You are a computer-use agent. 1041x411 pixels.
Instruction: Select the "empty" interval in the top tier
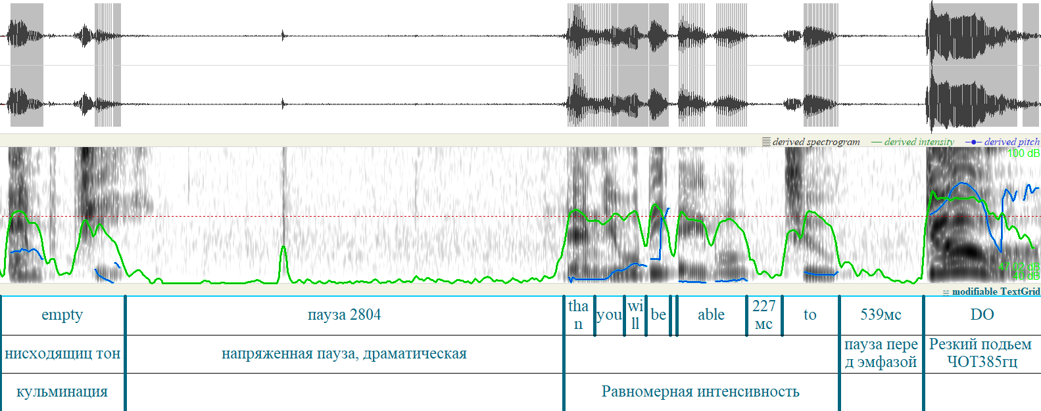coord(62,315)
